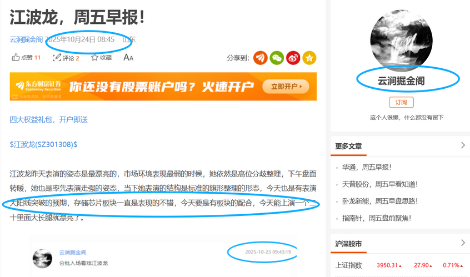Screen dimensions: 470x277
Task: Expand 更多文章 with the chevron arrow
Action: pyautogui.click(x=463, y=145)
